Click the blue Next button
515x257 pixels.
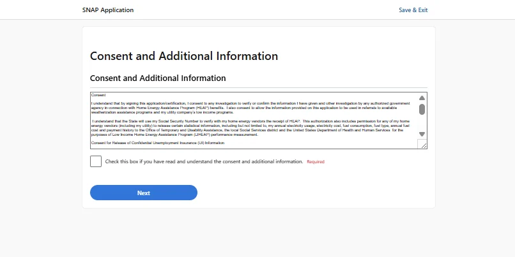(x=144, y=193)
